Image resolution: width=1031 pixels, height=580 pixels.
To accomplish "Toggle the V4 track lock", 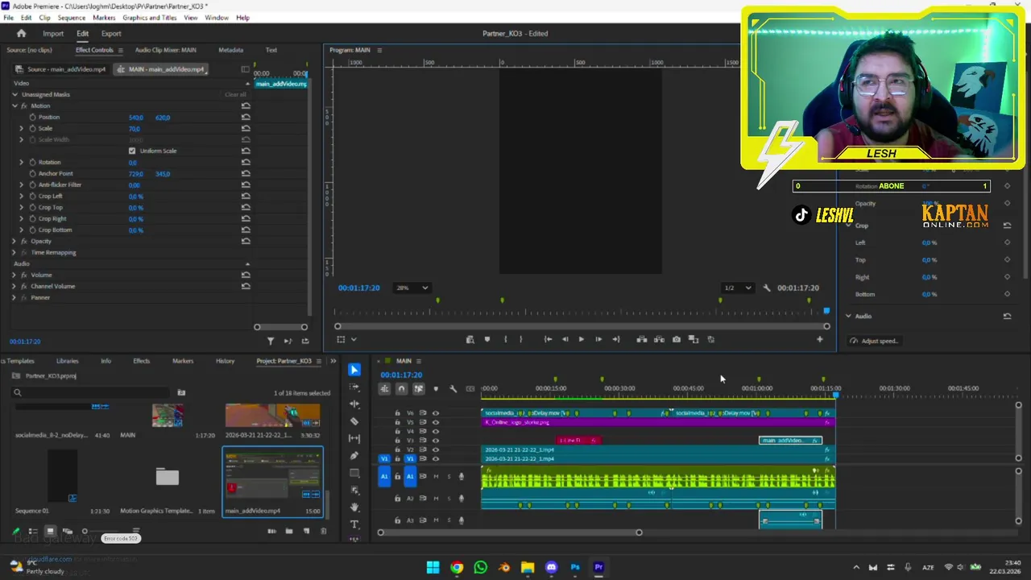I will 397,431.
